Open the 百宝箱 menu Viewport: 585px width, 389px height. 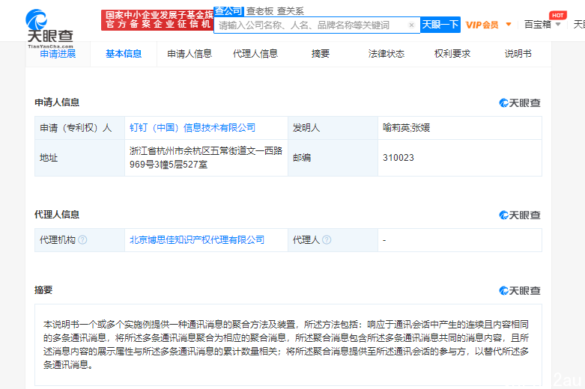click(x=538, y=25)
